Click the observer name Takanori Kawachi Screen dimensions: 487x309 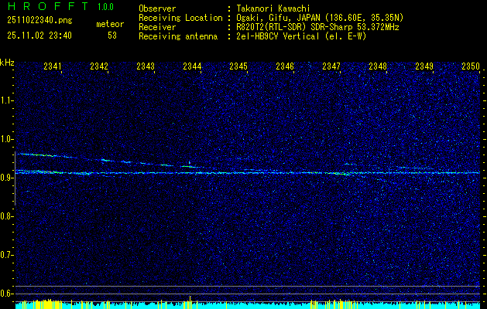(273, 8)
